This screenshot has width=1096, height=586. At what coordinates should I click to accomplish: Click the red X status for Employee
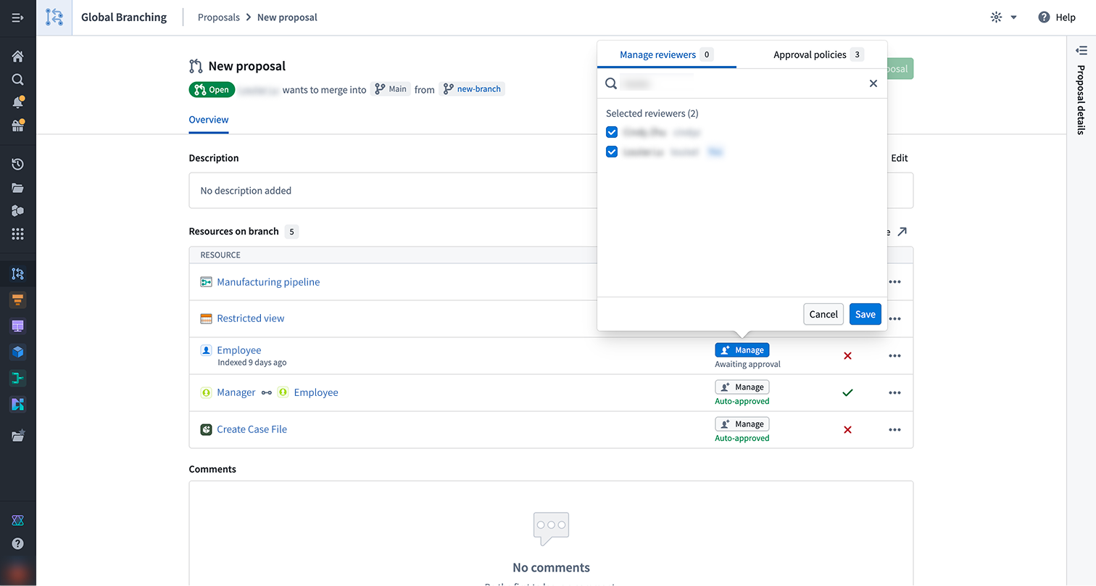click(848, 356)
